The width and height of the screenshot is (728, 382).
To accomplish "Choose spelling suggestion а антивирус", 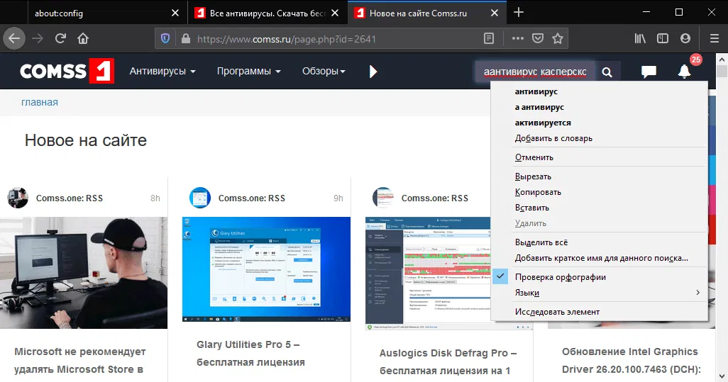I will pos(600,107).
